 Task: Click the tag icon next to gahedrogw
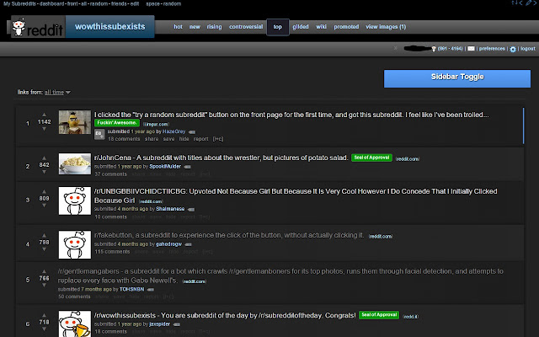coord(188,244)
